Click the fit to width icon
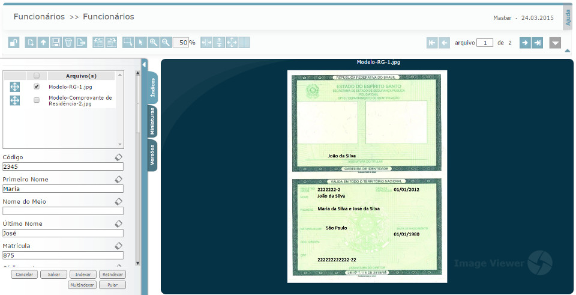This screenshot has height=295, width=576. (207, 43)
